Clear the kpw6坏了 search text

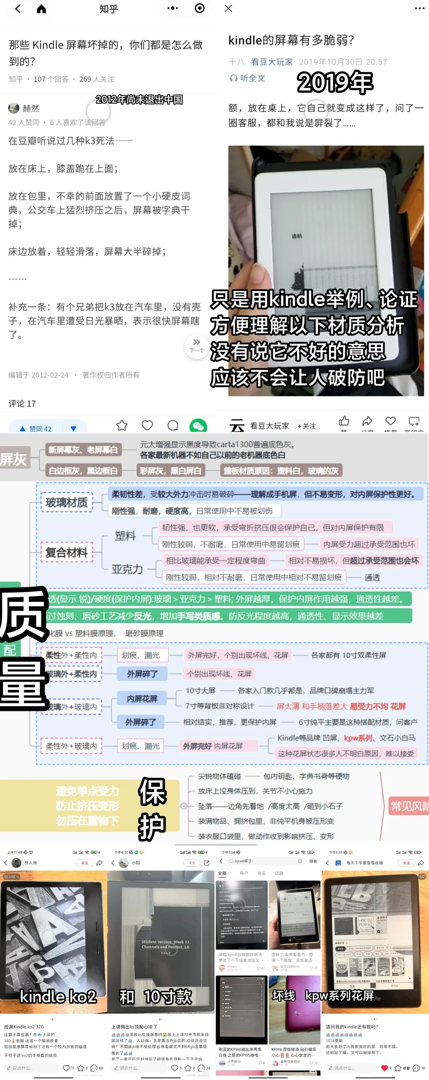(300, 862)
